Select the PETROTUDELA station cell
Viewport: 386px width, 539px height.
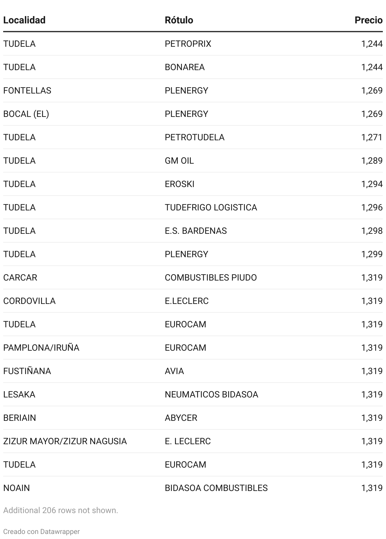(x=195, y=137)
